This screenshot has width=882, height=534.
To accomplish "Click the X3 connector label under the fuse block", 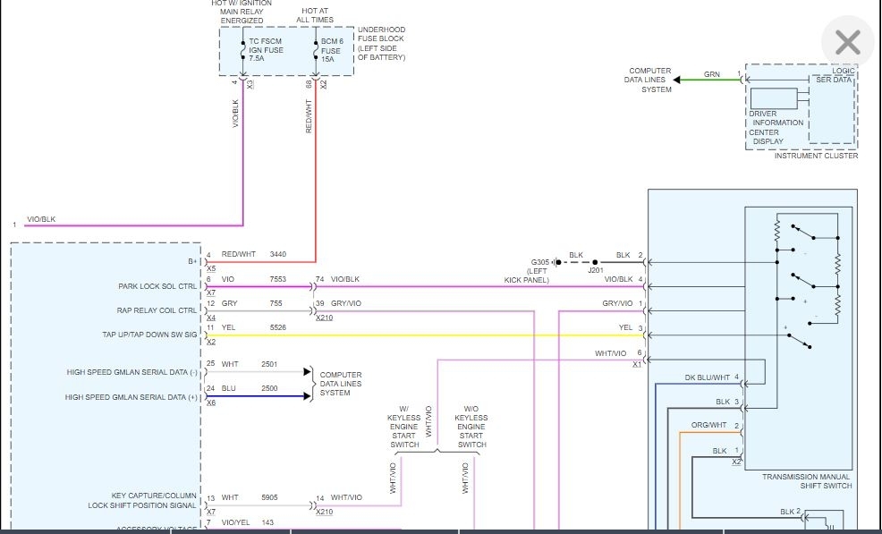I will [250, 84].
